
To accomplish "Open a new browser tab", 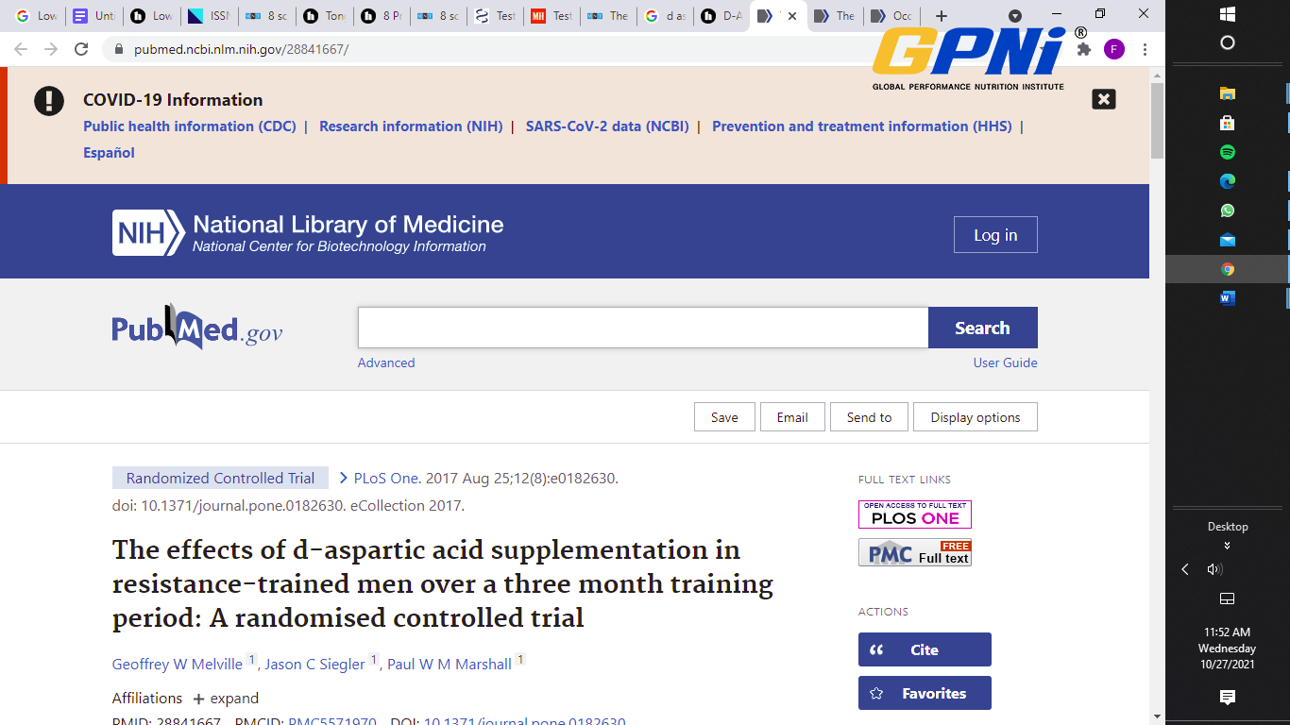I will coord(941,16).
